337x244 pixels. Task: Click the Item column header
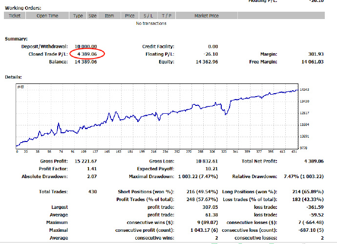click(x=109, y=16)
